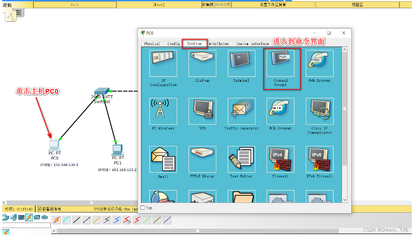Viewport: 419px width, 237px height.
Task: Click the [Root] button in top bar
Action: 159,5
